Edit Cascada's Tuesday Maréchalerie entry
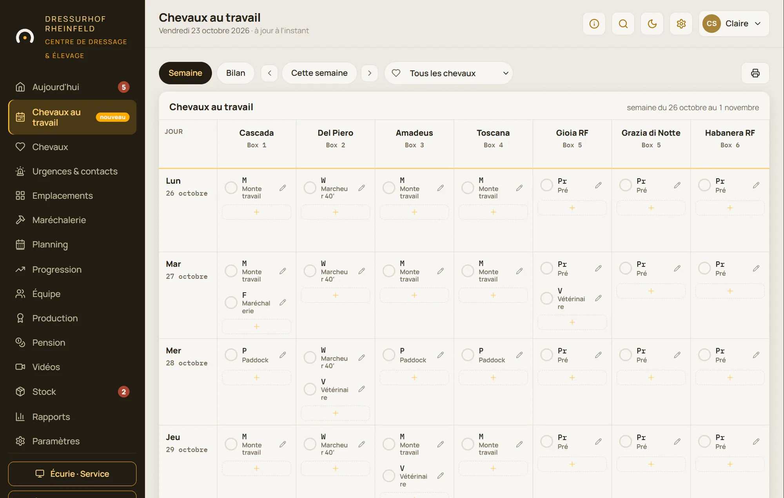This screenshot has width=784, height=498. 283,302
